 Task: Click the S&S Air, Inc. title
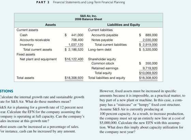(88, 16)
